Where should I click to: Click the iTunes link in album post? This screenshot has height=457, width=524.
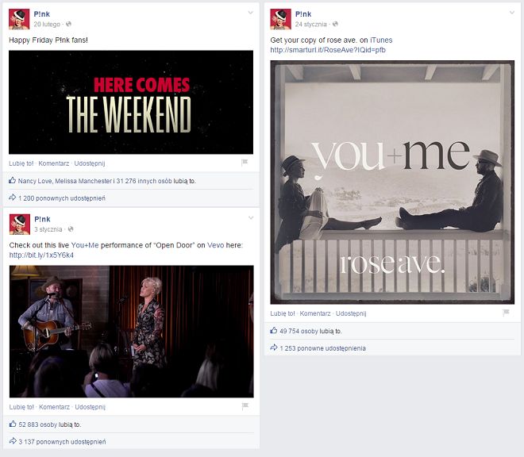(x=381, y=40)
